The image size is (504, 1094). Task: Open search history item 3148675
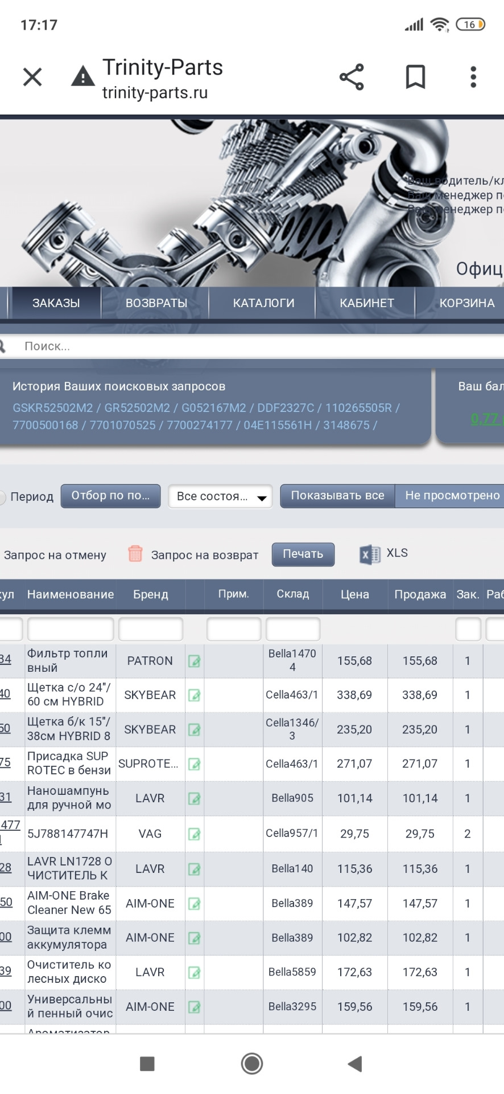(x=346, y=425)
